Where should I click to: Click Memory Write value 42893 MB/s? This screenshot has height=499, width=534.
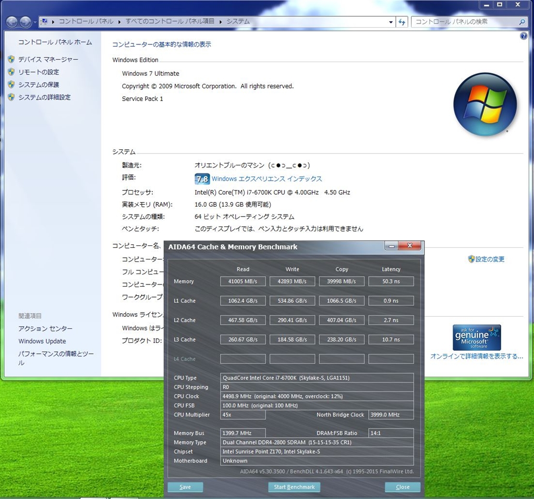292,281
